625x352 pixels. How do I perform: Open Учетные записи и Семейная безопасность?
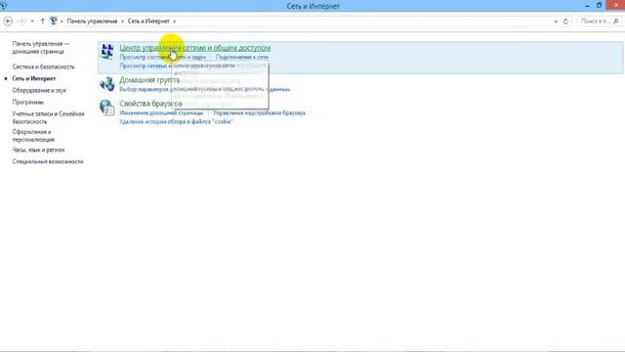pos(48,117)
